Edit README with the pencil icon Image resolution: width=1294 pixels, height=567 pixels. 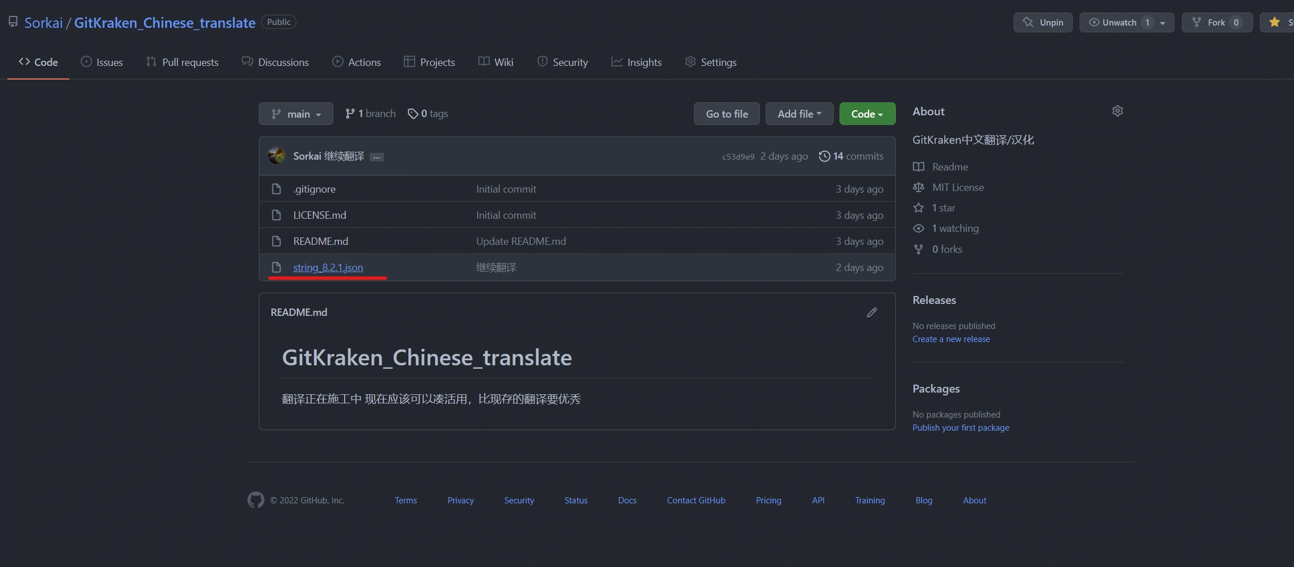click(x=871, y=312)
